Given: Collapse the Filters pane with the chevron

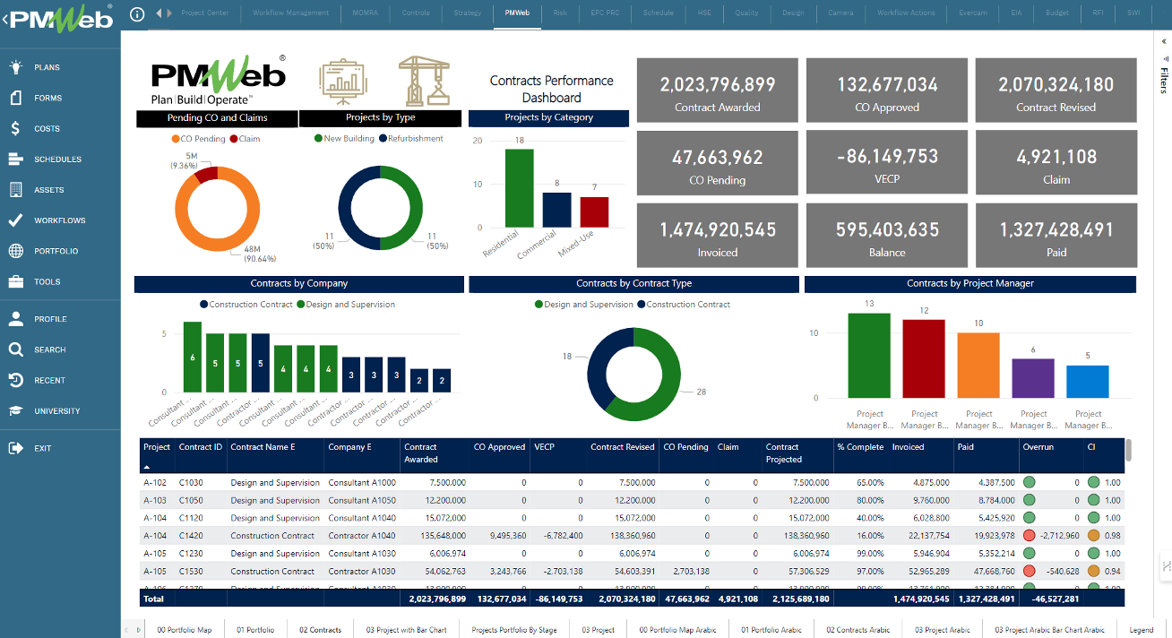Looking at the screenshot, I should [x=1162, y=40].
